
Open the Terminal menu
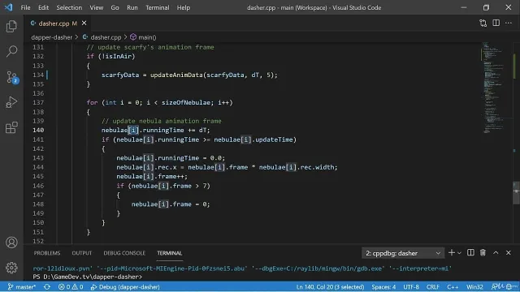[x=157, y=7]
